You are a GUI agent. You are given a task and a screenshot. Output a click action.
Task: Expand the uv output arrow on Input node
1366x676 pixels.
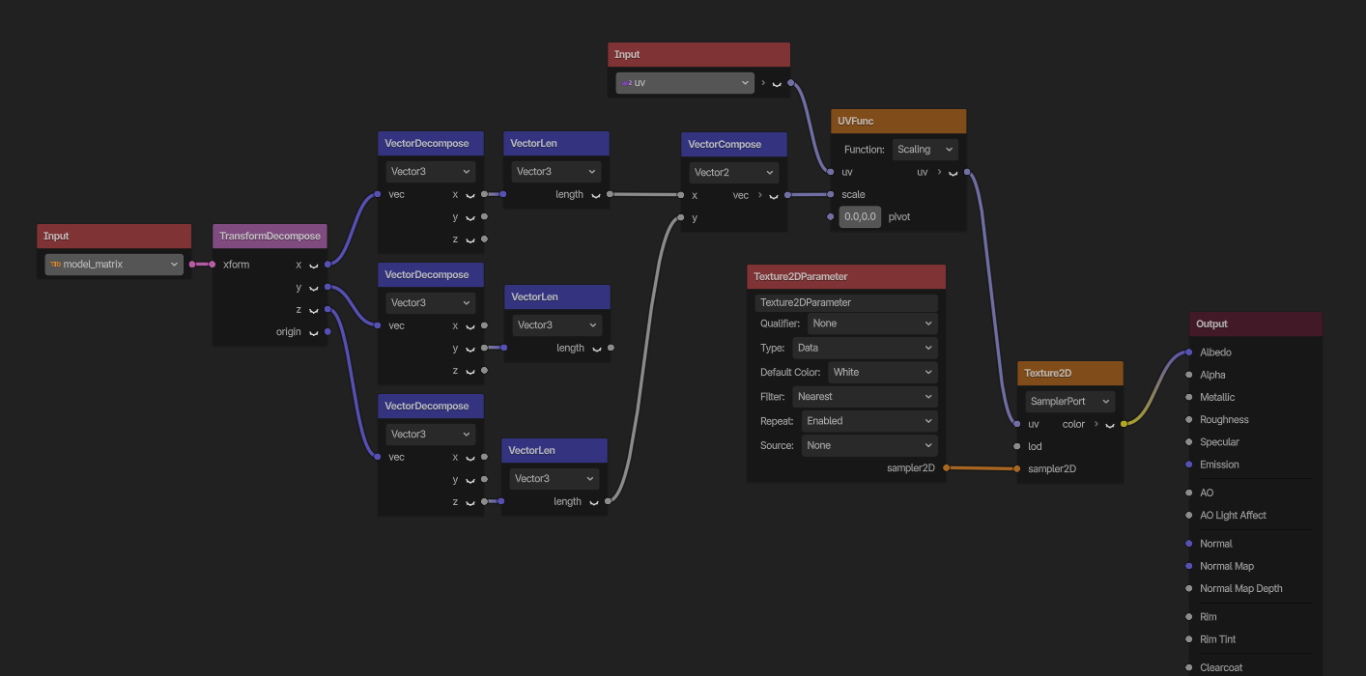click(763, 83)
